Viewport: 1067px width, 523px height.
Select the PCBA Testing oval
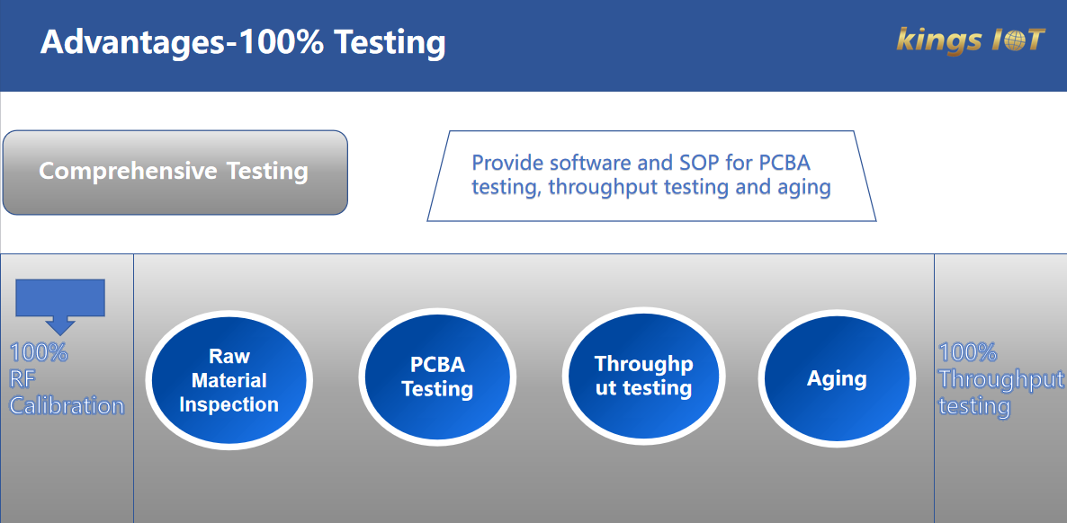click(x=437, y=377)
